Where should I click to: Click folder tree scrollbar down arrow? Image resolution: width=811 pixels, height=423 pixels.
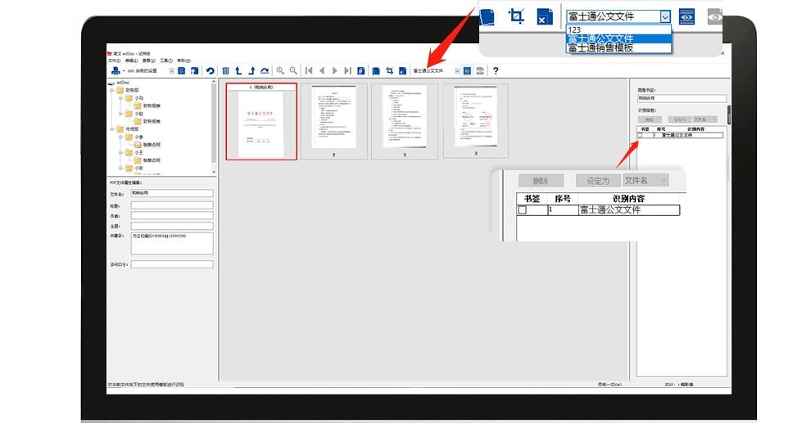[x=214, y=172]
